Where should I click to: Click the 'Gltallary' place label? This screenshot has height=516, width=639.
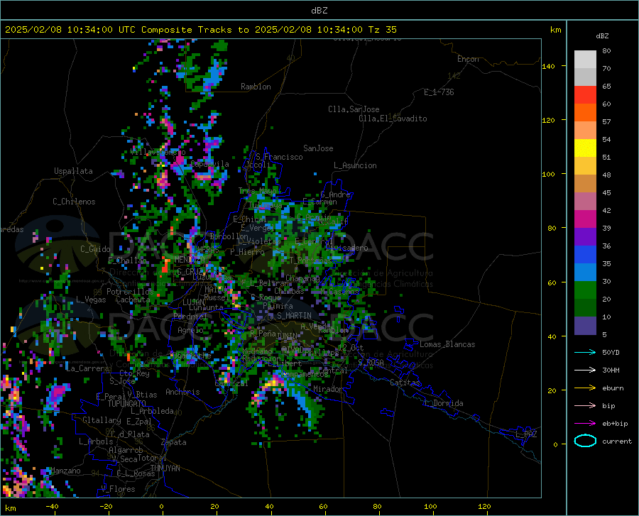102,420
